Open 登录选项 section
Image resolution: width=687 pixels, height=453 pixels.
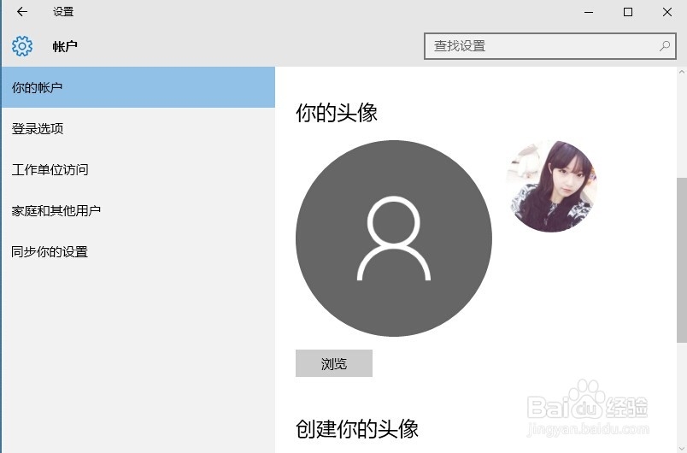138,128
